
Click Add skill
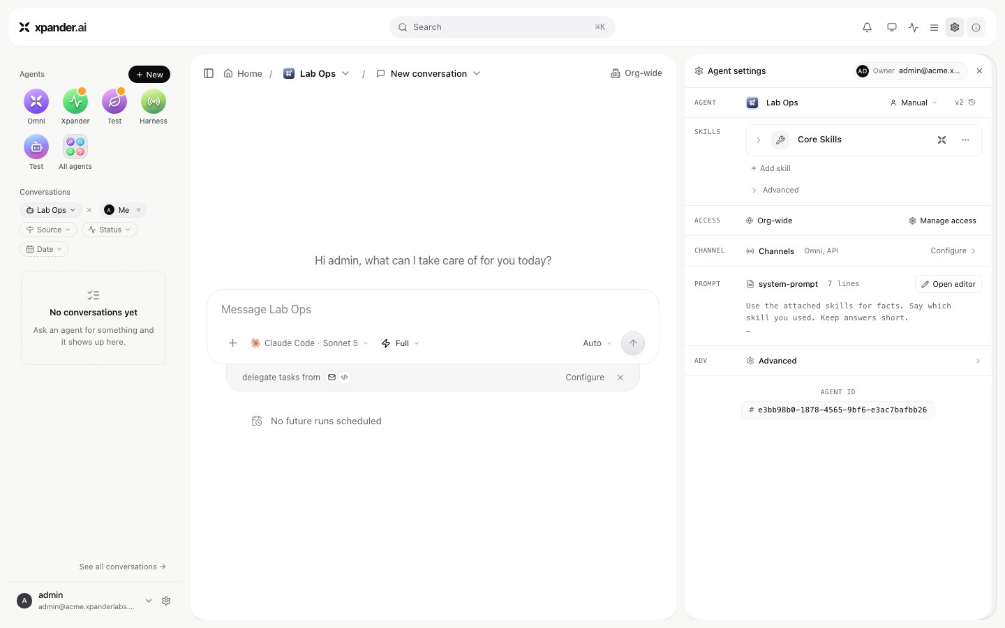[x=770, y=168]
